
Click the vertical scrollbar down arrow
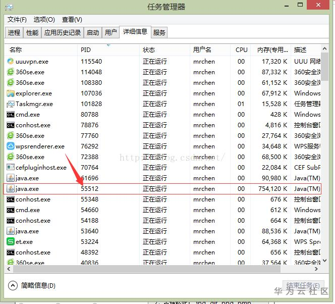[x=325, y=261]
